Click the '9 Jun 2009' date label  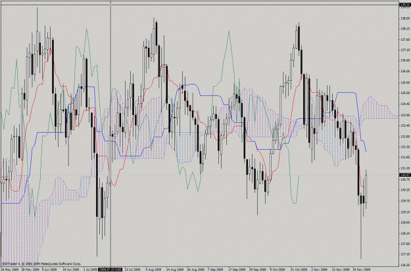pyautogui.click(x=49, y=269)
